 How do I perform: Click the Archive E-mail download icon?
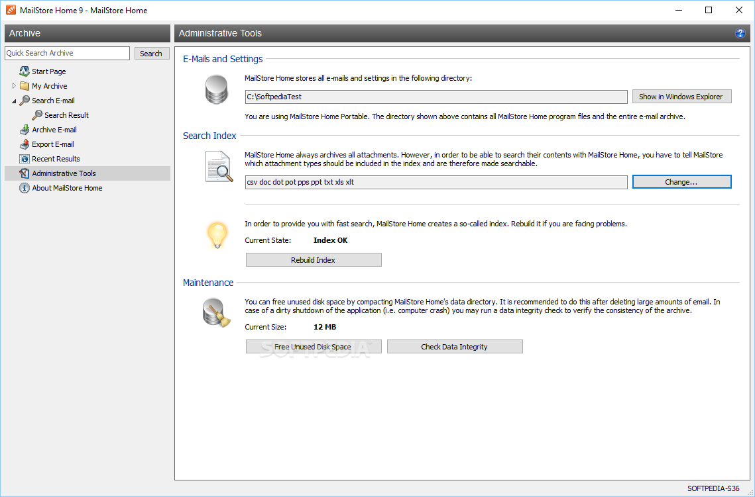click(24, 130)
